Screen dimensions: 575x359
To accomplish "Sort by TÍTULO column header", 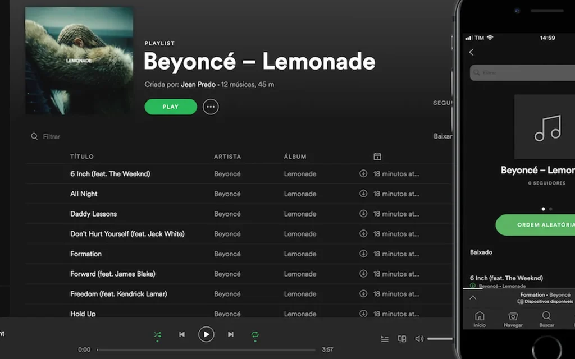I will (x=82, y=157).
